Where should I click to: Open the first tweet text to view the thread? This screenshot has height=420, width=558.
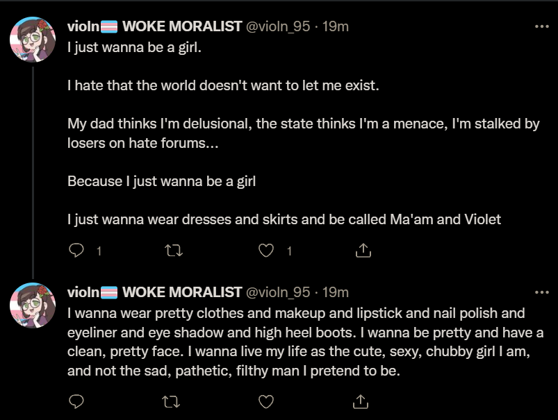click(304, 133)
